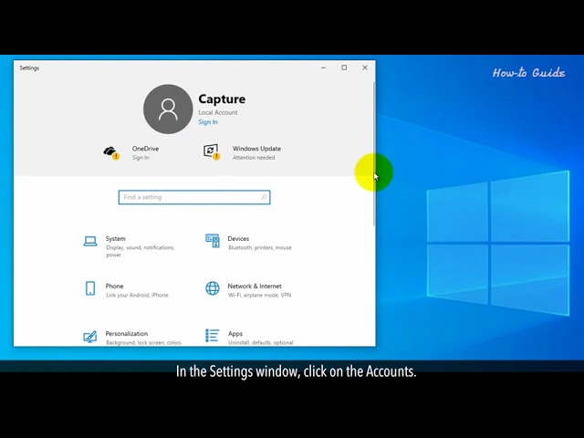Viewport: 584px width, 438px height.
Task: Maximize the Settings window
Action: click(344, 68)
